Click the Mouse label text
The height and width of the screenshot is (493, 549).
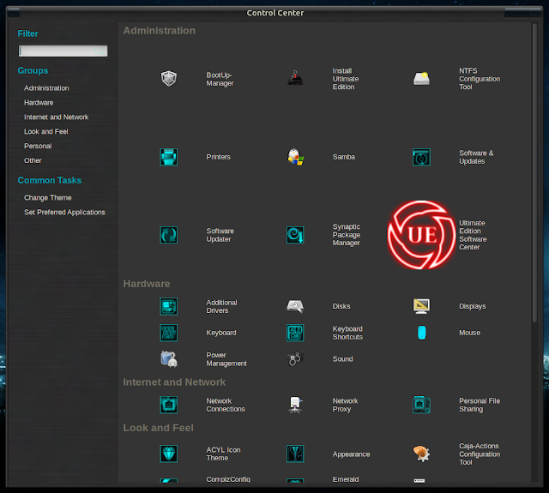click(469, 333)
